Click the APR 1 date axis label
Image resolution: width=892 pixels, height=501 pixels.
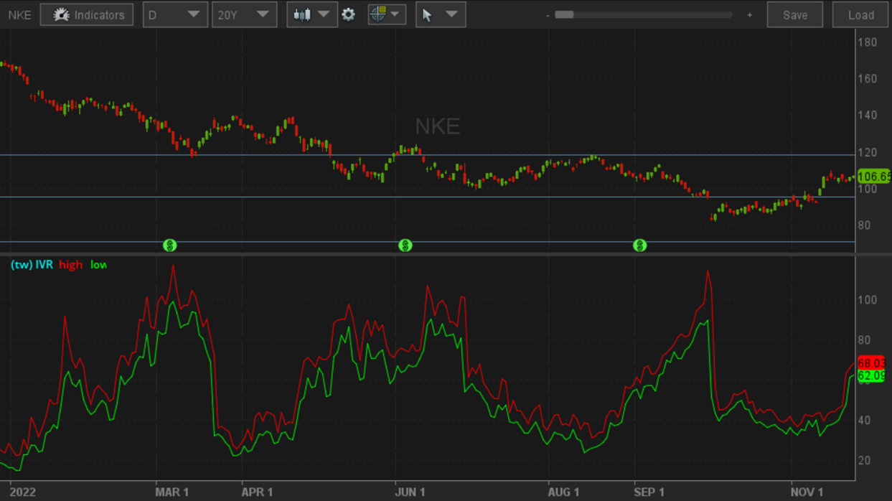click(257, 492)
